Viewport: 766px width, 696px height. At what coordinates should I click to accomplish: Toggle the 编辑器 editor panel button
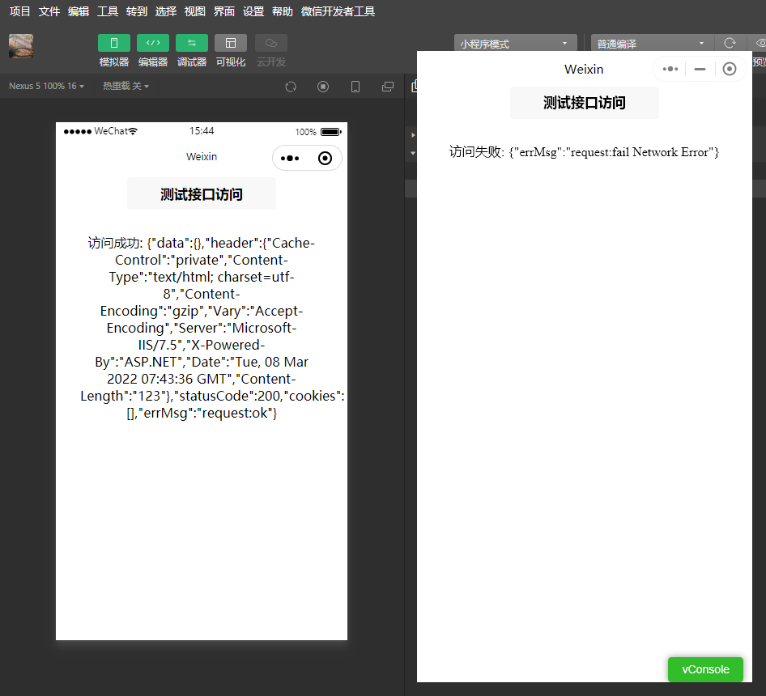(x=153, y=43)
